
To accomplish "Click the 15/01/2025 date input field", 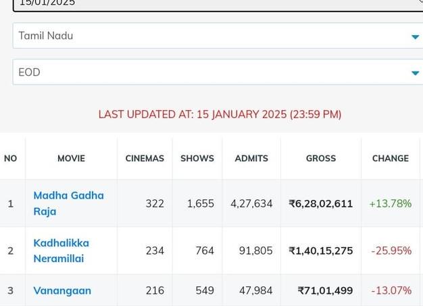I will (x=218, y=4).
